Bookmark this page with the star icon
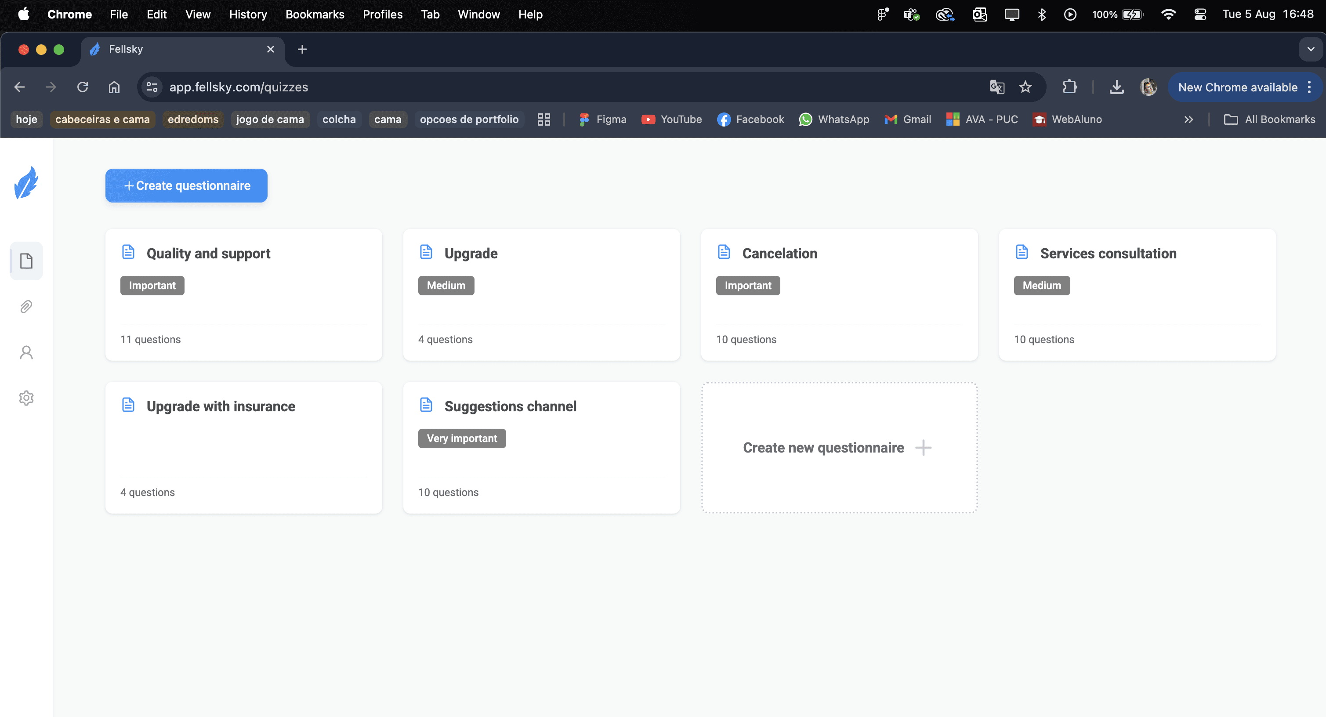The width and height of the screenshot is (1326, 717). pos(1025,87)
